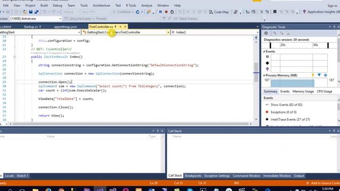This screenshot has width=340, height=191.
Task: Open the Code Map tool
Action: click(x=219, y=12)
